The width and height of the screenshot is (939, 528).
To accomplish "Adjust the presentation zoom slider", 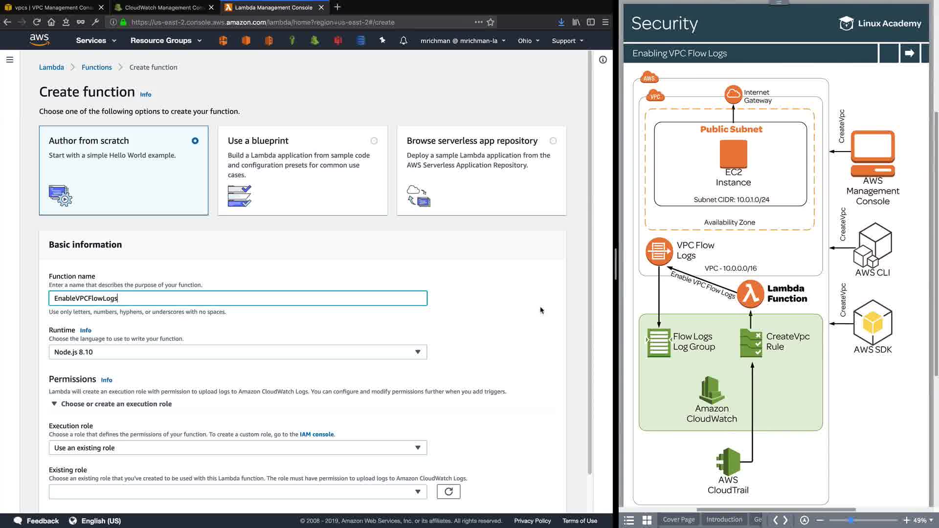I will (850, 520).
